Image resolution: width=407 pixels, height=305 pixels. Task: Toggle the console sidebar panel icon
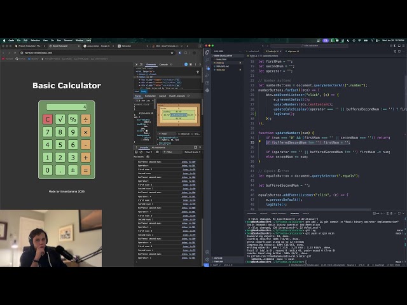tap(136, 152)
